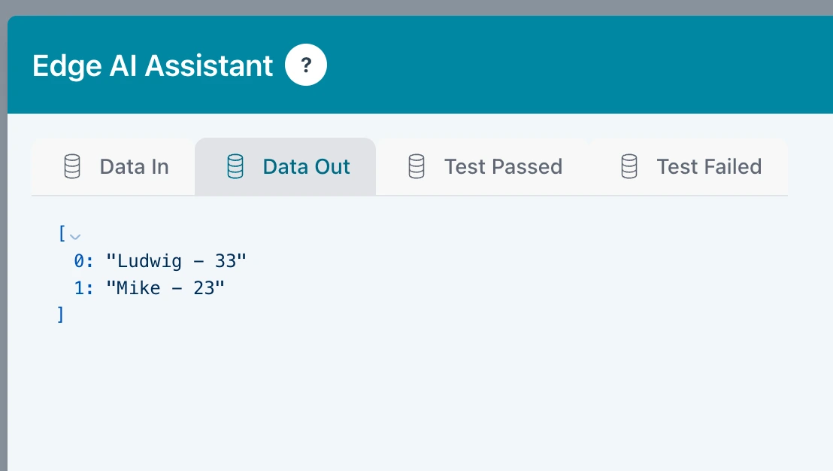This screenshot has width=833, height=471.
Task: Select array index 0 key
Action: [83, 262]
